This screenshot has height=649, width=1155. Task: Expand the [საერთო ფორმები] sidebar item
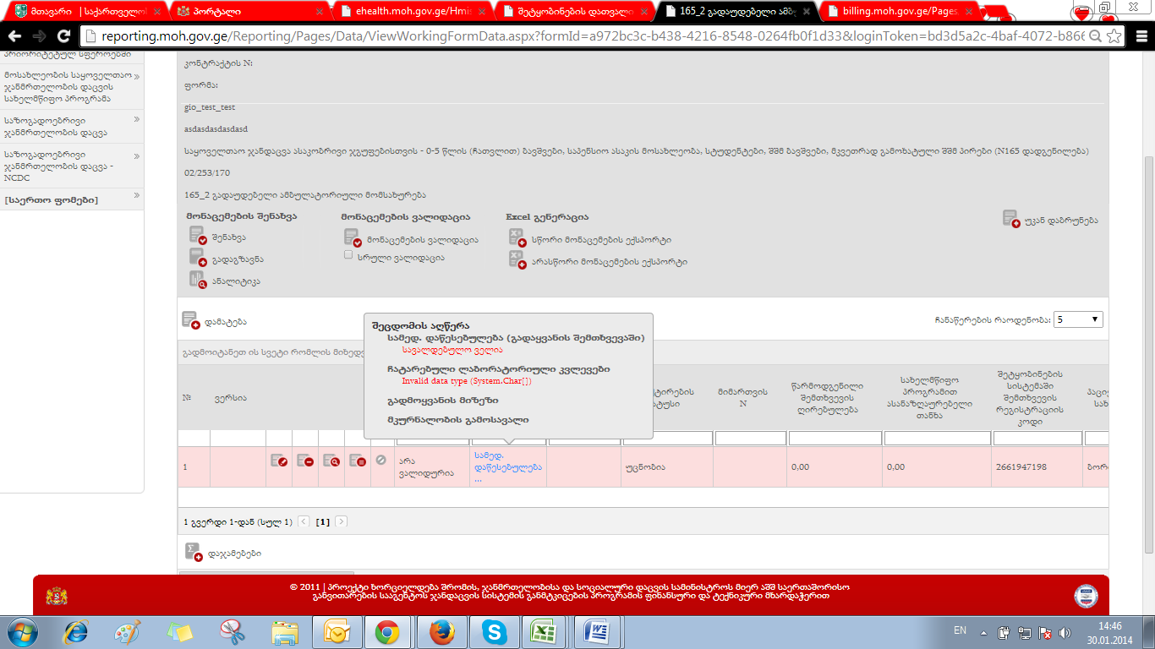click(x=72, y=200)
